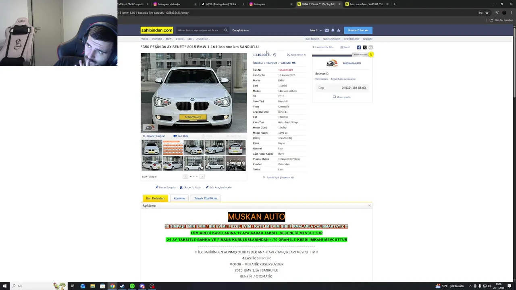Image resolution: width=516 pixels, height=290 pixels.
Task: Open the Karşılaştır link
Action: pos(367,39)
